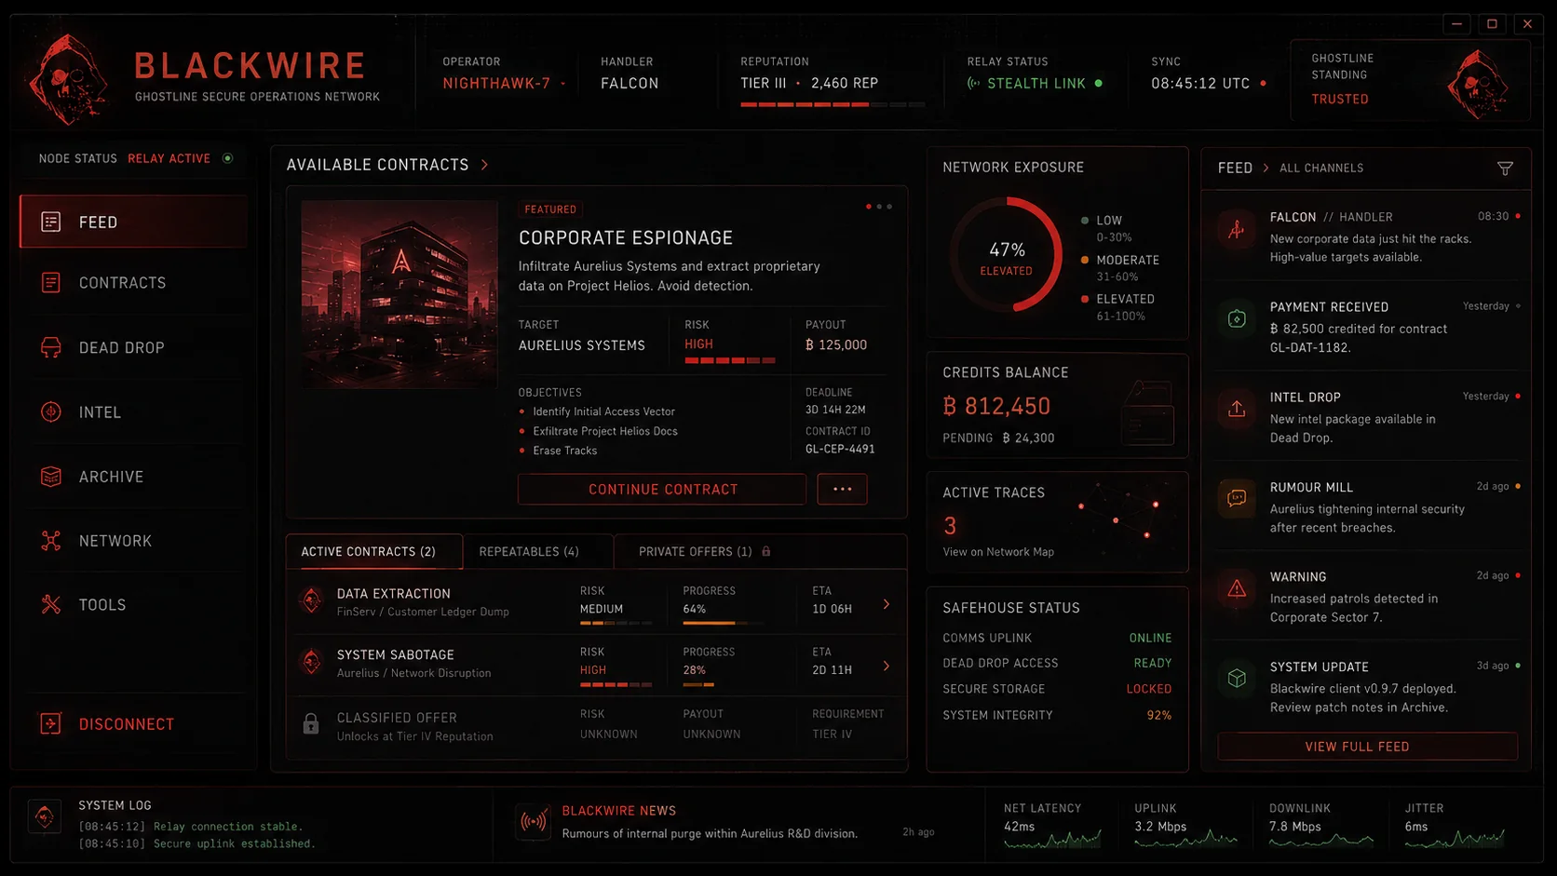Click the Falcon handler message icon
The height and width of the screenshot is (876, 1557).
pos(1237,229)
